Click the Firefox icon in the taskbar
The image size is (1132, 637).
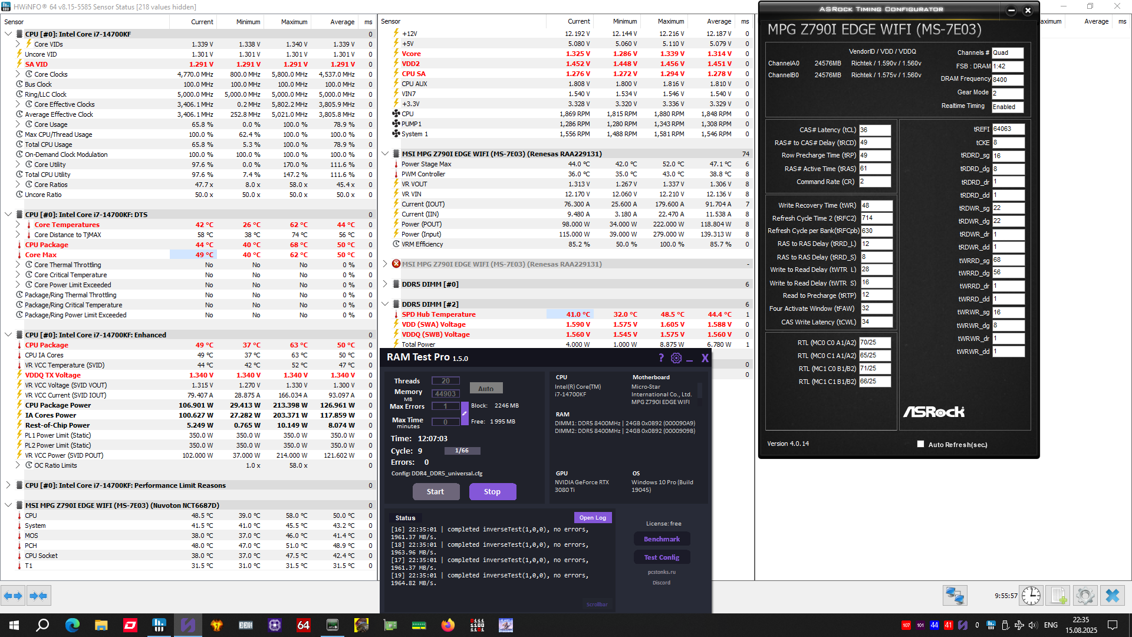448,625
